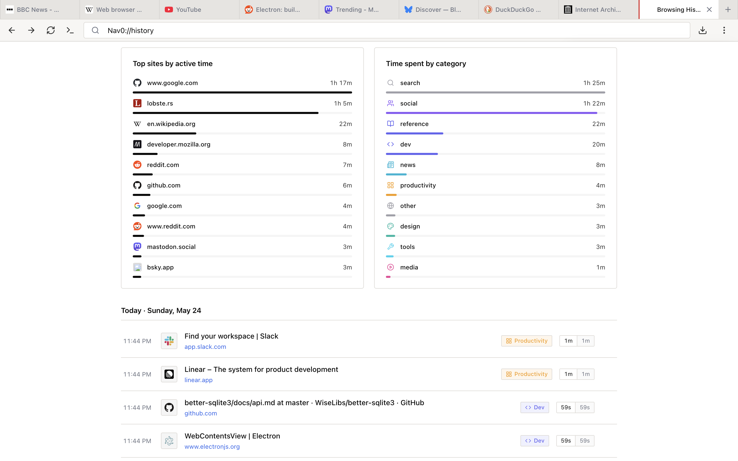This screenshot has width=738, height=461.
Task: Click the Wikipedia W icon in top sites
Action: coord(137,124)
